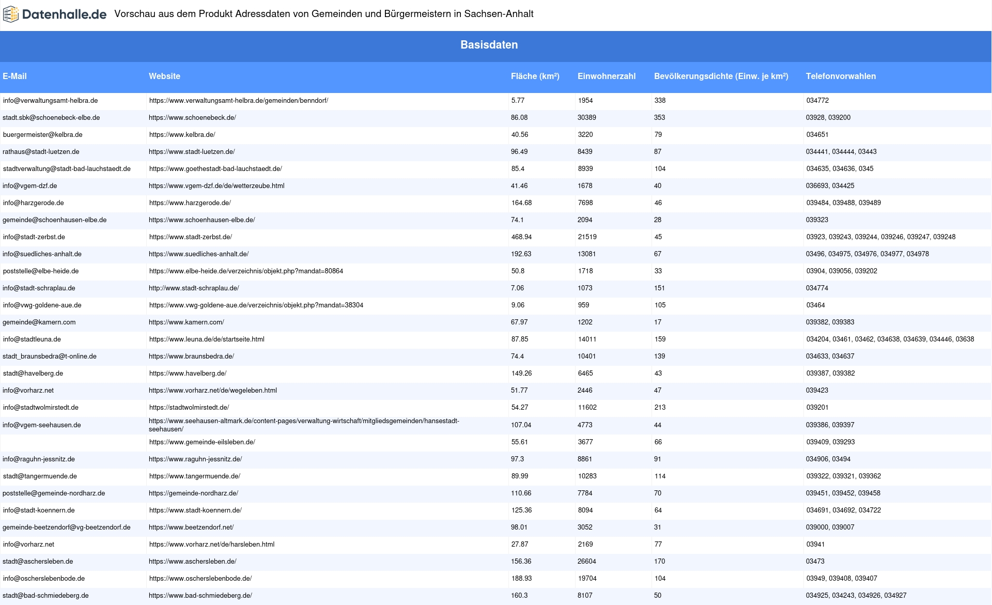Click the Datenhalle.de logo

pos(55,14)
